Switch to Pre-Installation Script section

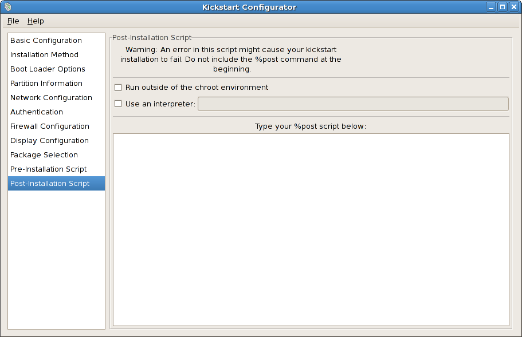(48, 169)
